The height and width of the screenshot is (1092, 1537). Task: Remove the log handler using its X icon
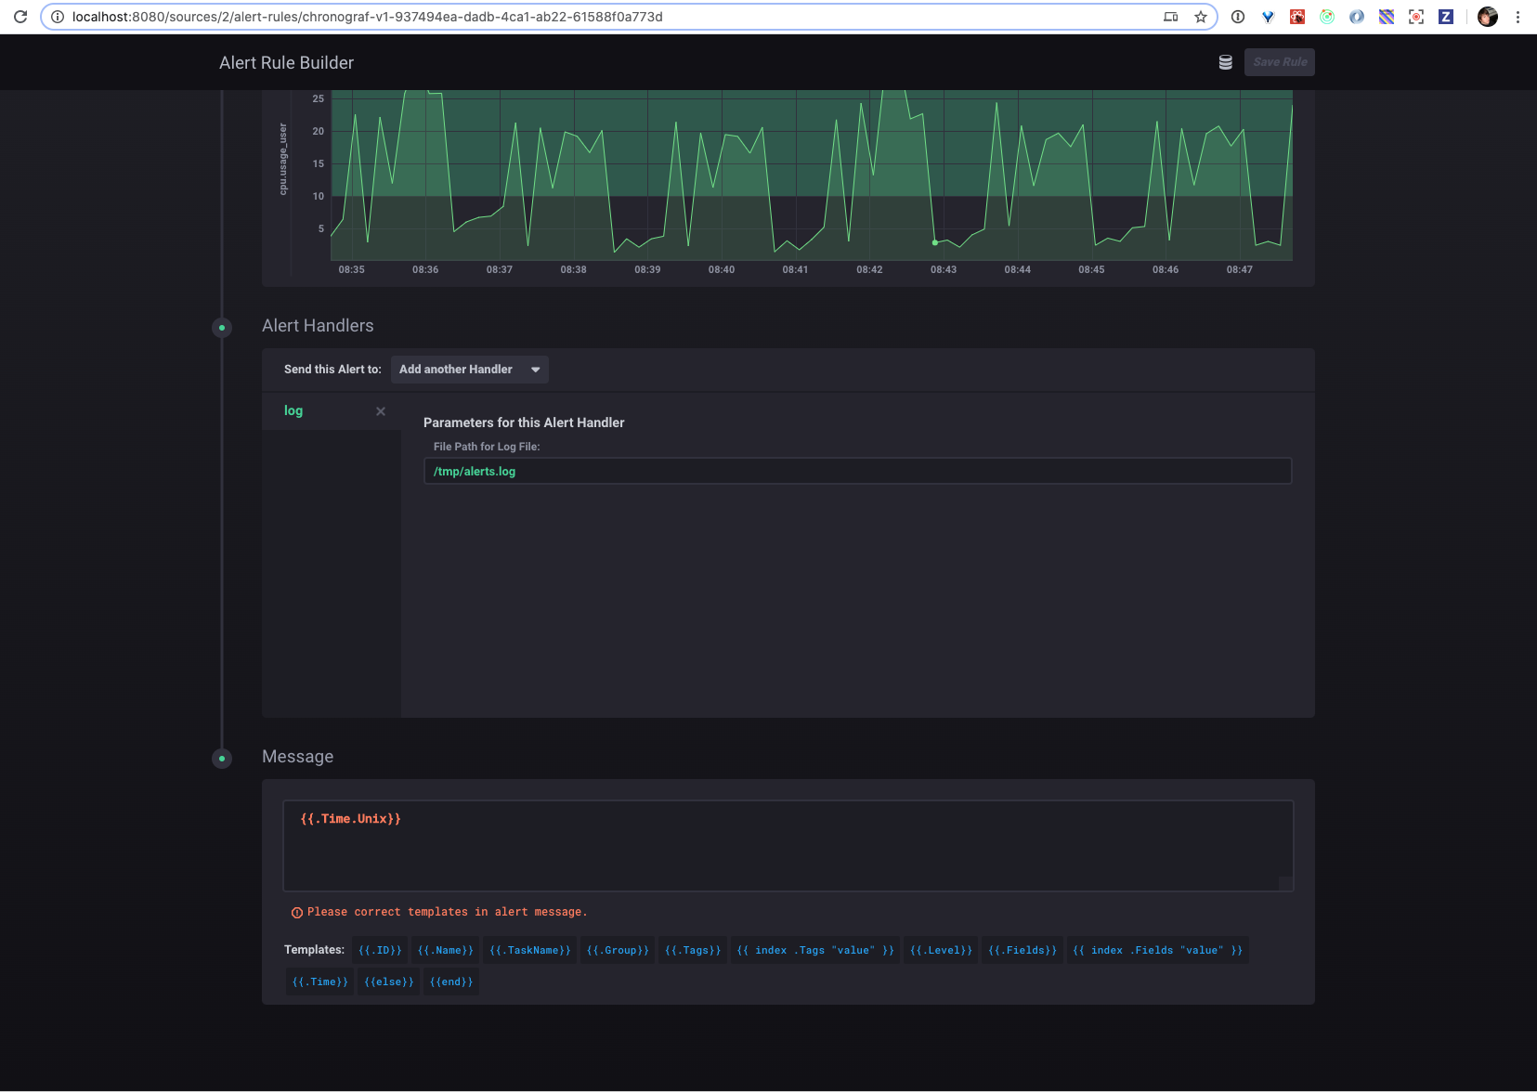(x=380, y=410)
